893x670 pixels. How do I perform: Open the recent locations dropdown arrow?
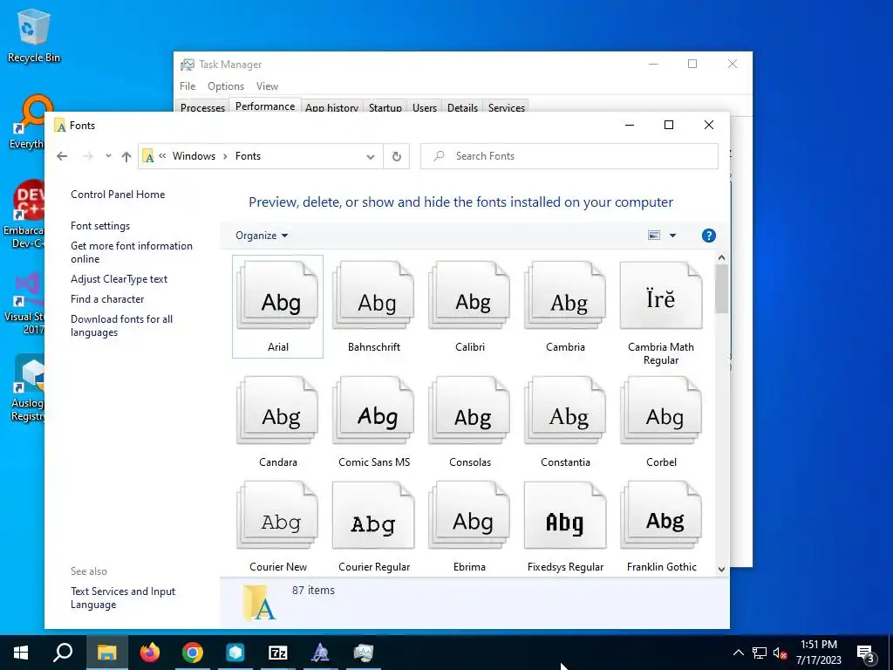(108, 155)
